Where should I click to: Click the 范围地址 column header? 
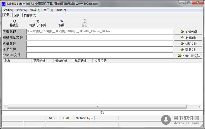coord(43,61)
